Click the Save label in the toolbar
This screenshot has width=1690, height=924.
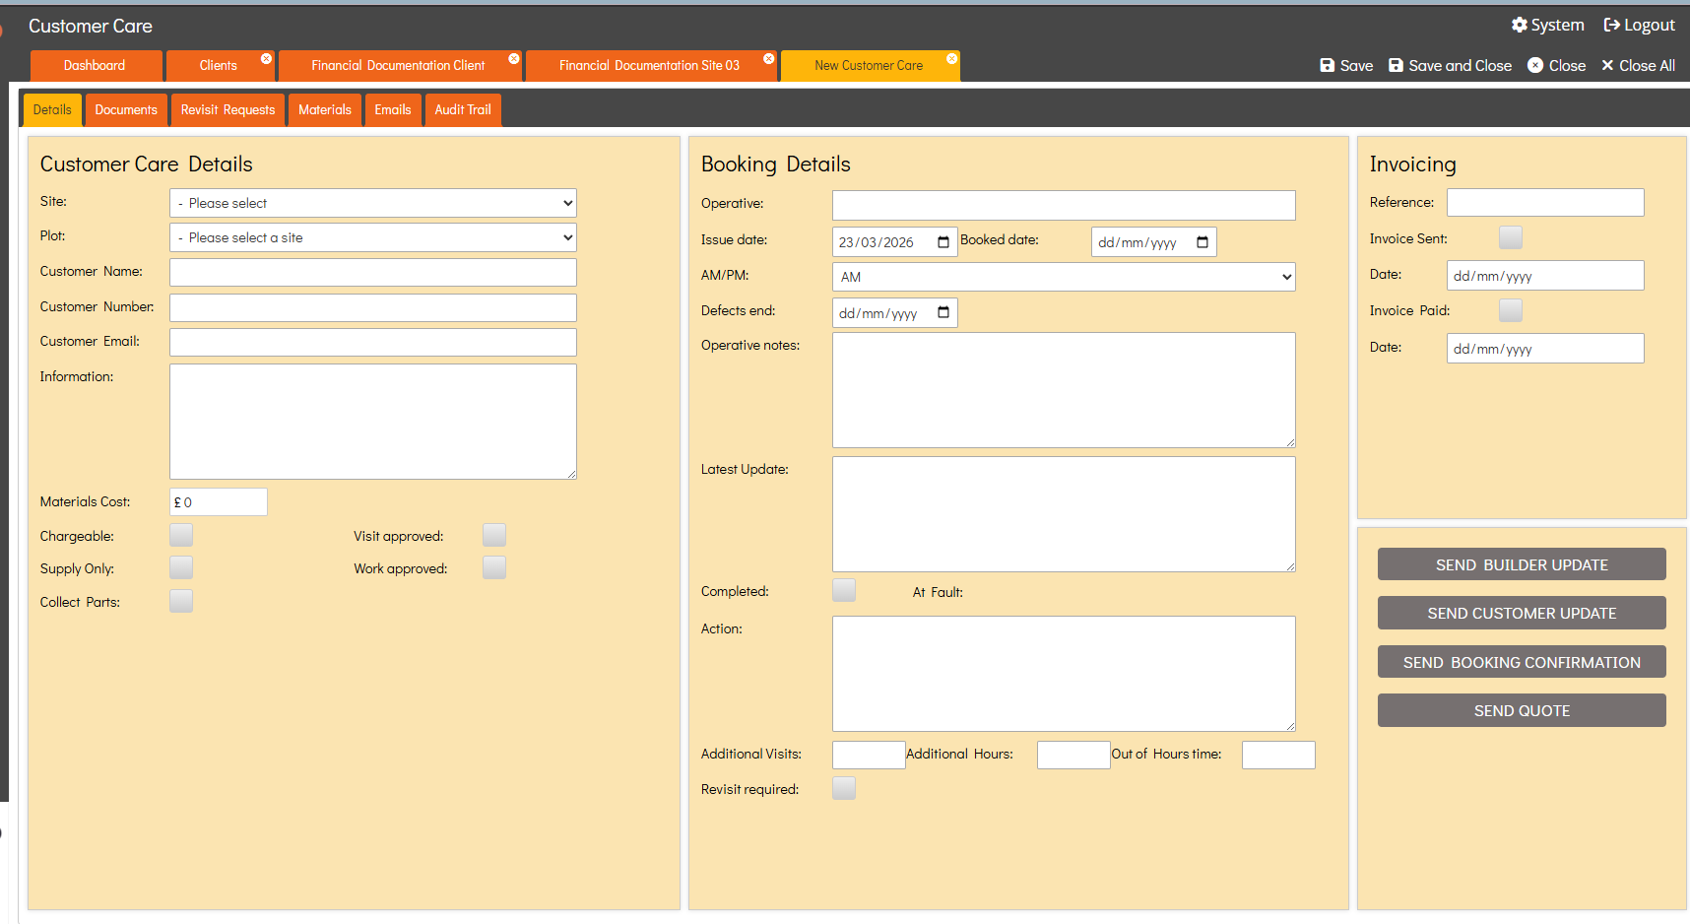1356,65
